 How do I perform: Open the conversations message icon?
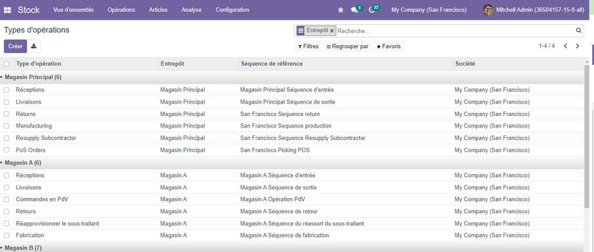[x=355, y=10]
